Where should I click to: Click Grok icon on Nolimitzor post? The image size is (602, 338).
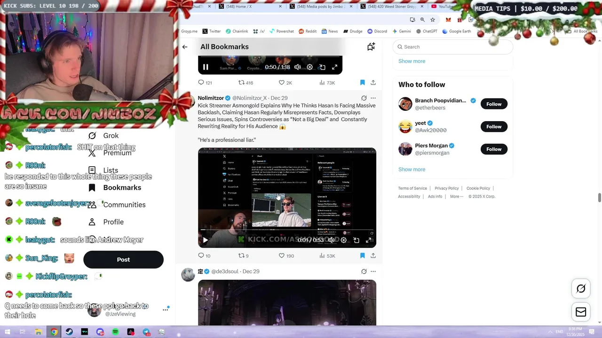pos(364,98)
